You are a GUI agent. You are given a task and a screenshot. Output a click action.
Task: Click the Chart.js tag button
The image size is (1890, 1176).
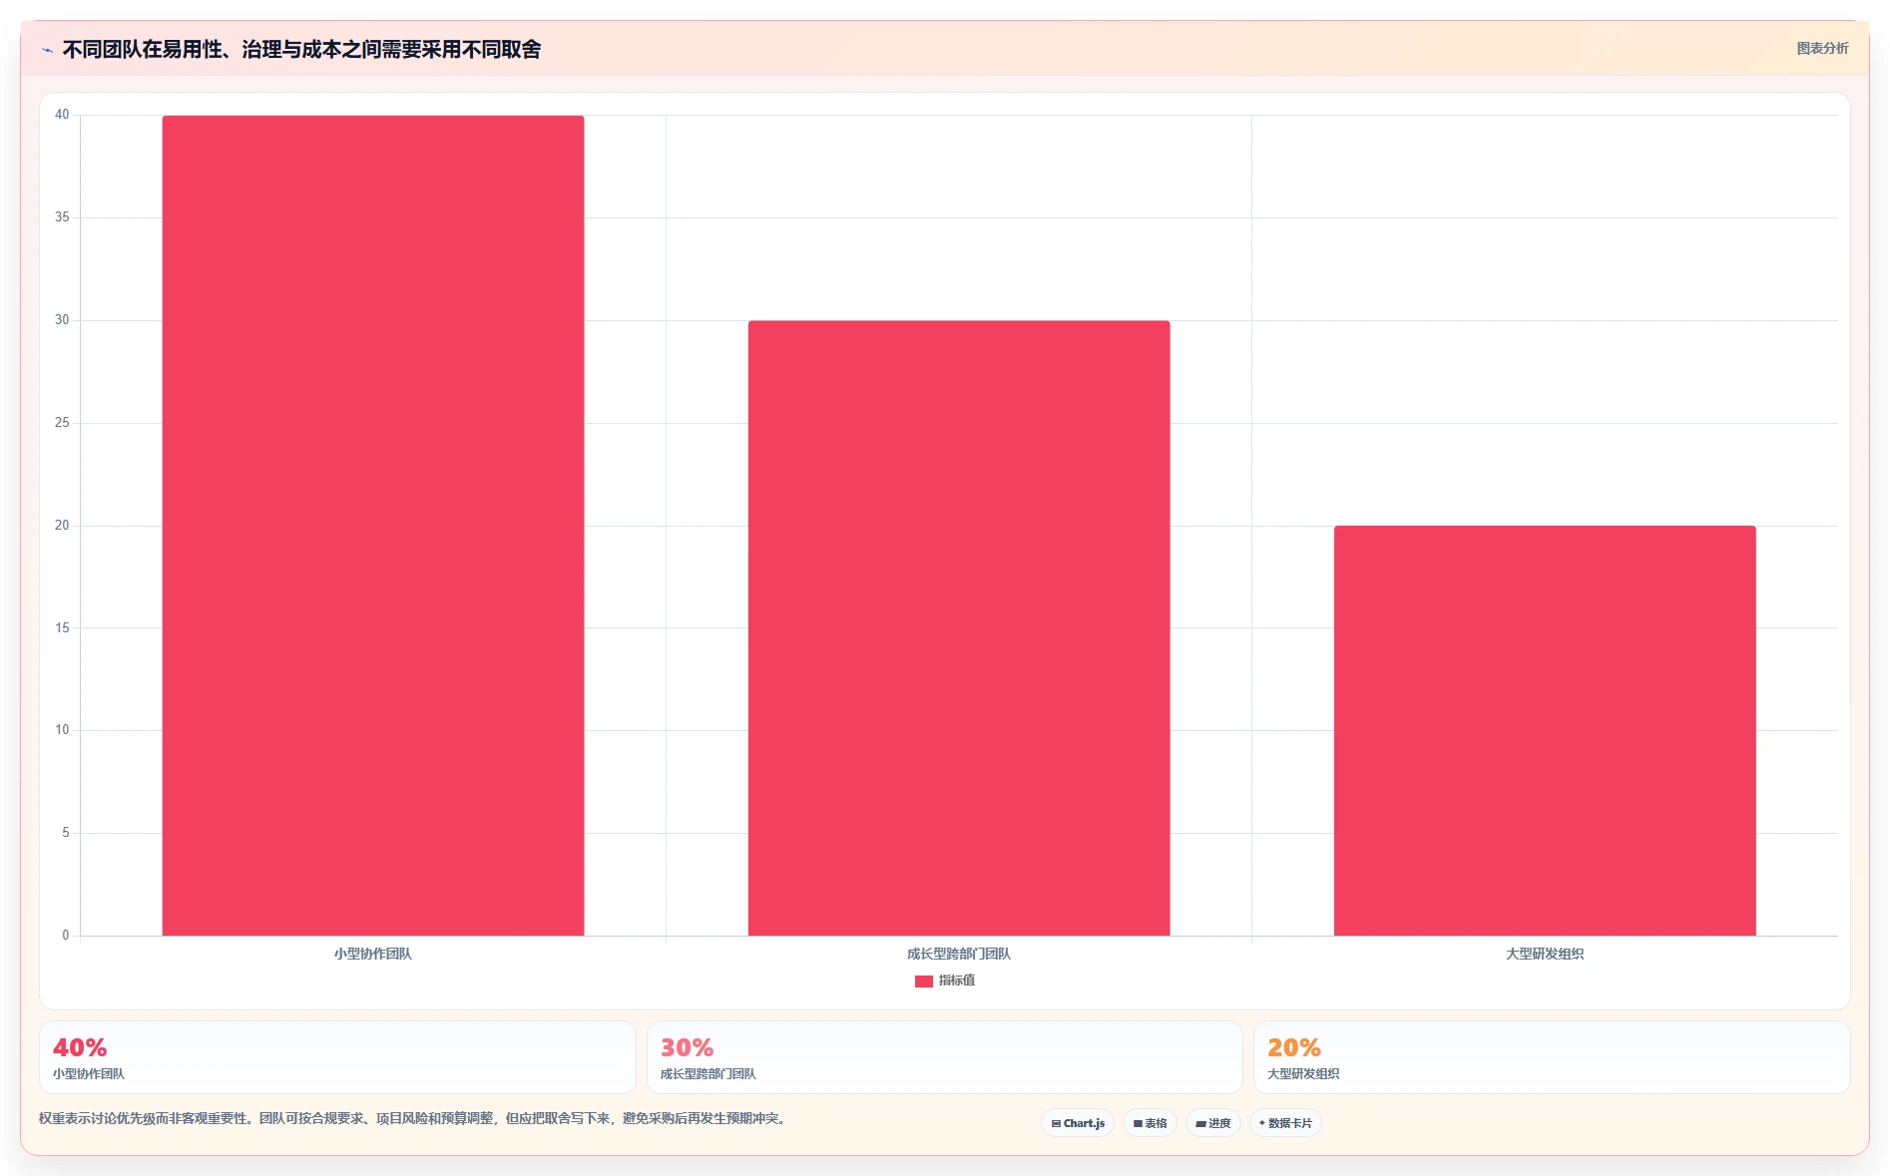[x=1078, y=1123]
